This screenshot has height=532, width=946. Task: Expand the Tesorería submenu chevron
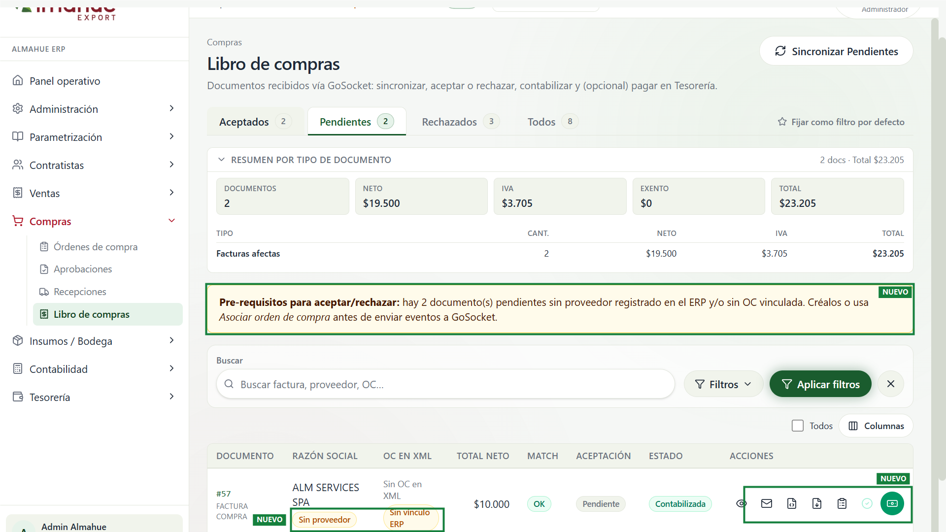(171, 397)
